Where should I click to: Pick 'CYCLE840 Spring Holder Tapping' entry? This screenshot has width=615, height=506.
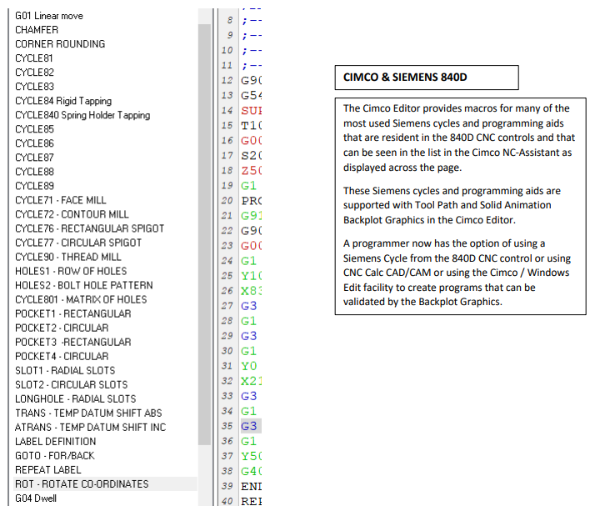[82, 115]
